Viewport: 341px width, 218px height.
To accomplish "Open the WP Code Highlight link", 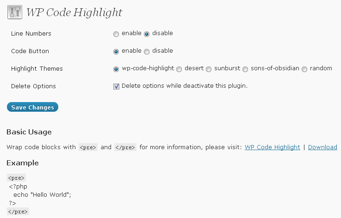I will (x=272, y=147).
